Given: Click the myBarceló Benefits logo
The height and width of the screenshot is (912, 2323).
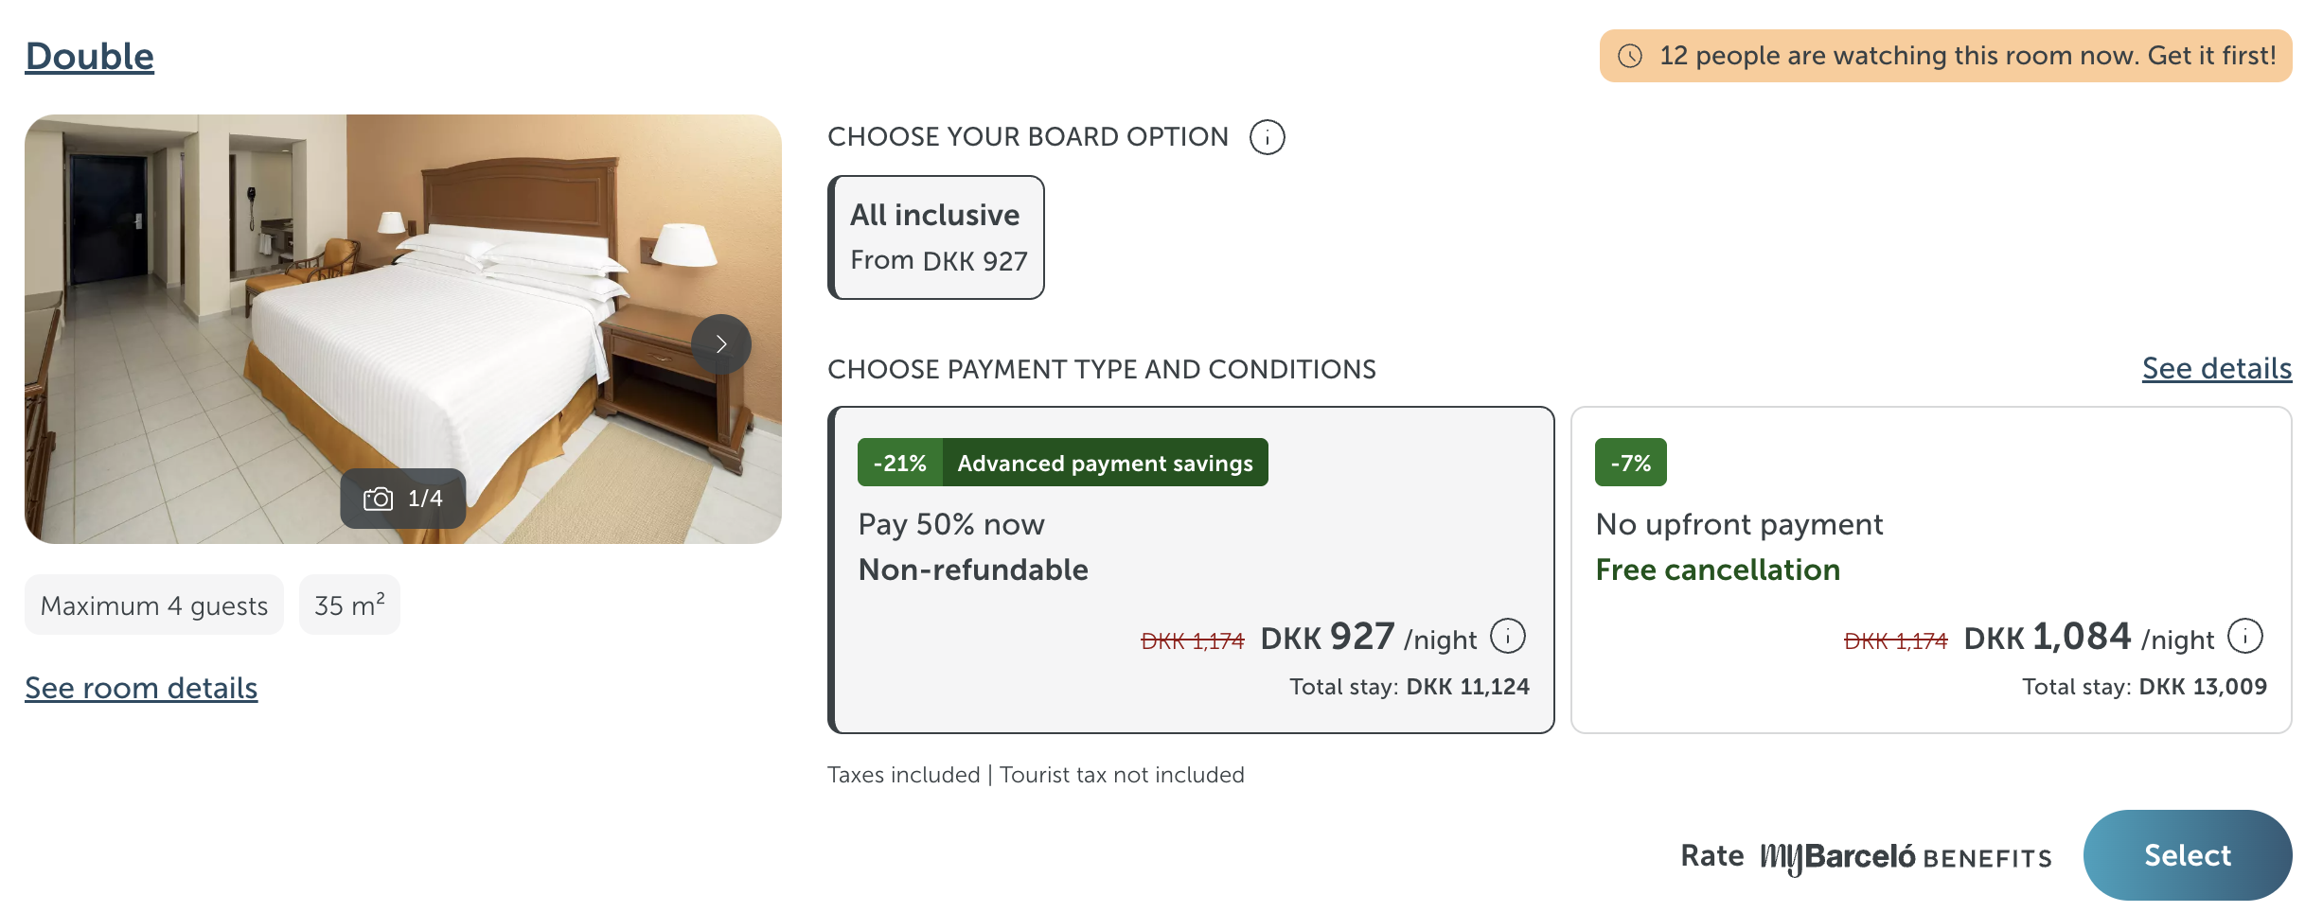Looking at the screenshot, I should [1905, 857].
